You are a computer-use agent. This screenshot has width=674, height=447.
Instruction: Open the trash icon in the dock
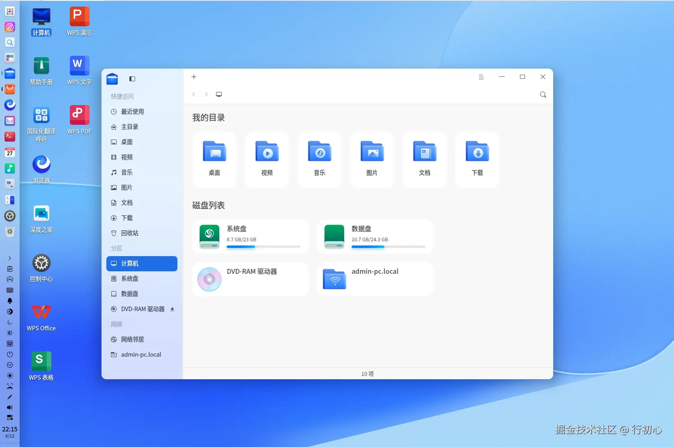(x=10, y=232)
